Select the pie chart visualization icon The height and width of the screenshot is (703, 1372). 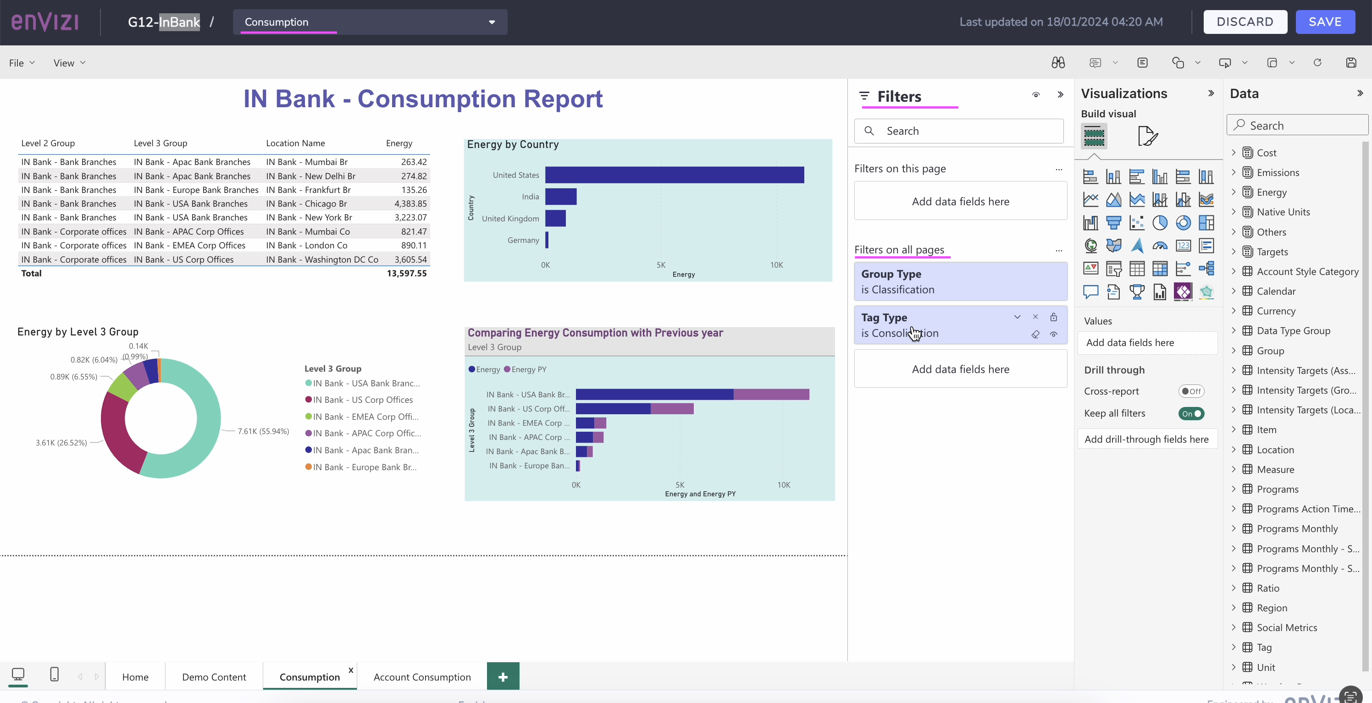tap(1160, 222)
